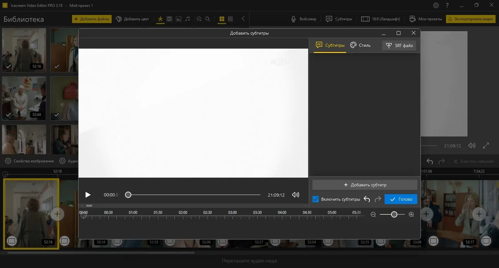Click the subtitle timeline zoom slider
This screenshot has width=499, height=268.
pyautogui.click(x=394, y=214)
